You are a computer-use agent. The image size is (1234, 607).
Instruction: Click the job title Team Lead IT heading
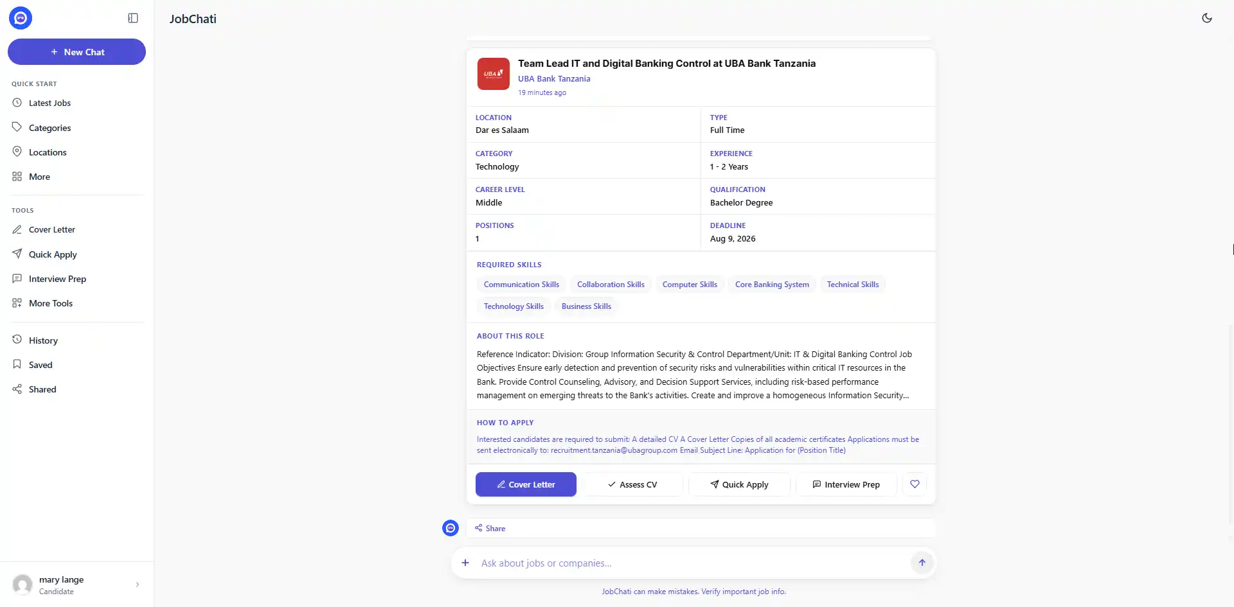666,63
